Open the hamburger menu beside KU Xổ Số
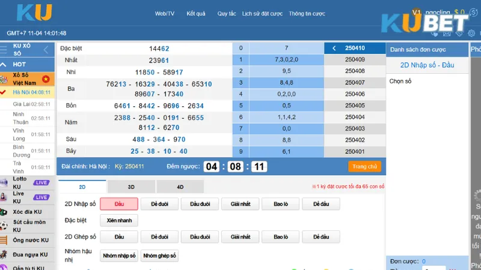481x270 pixels. point(4,49)
